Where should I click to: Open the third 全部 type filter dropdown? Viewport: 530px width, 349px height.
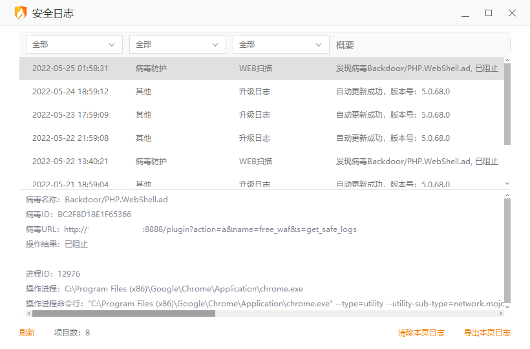281,45
